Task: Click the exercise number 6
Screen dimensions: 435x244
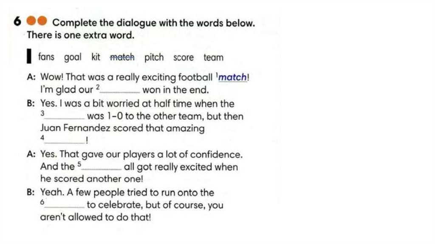Action: 17,22
